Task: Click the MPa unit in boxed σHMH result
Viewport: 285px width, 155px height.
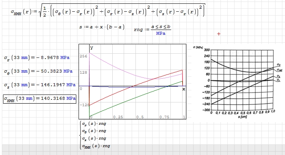Action: point(71,99)
